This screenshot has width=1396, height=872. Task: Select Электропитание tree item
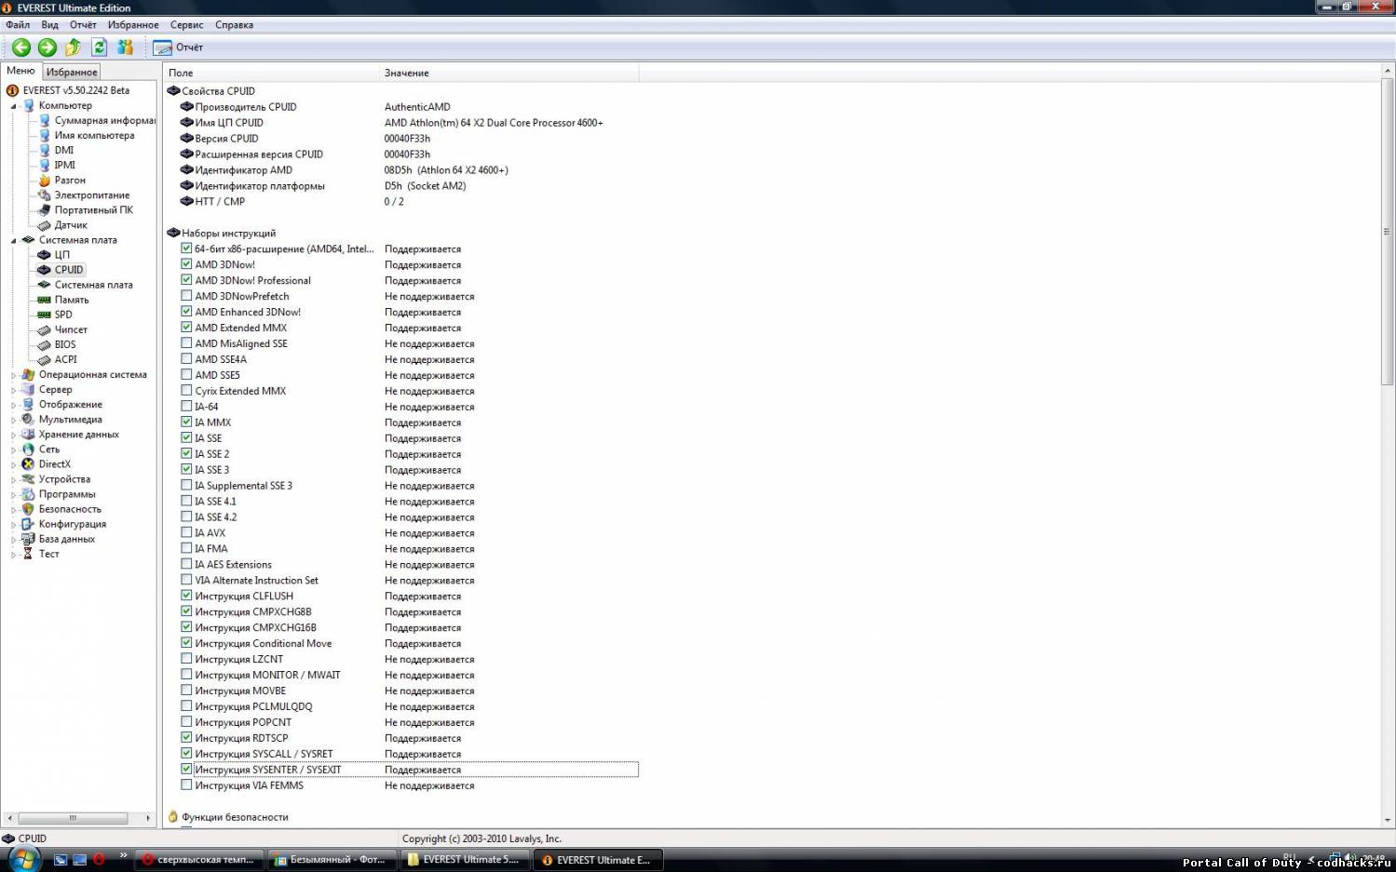91,195
